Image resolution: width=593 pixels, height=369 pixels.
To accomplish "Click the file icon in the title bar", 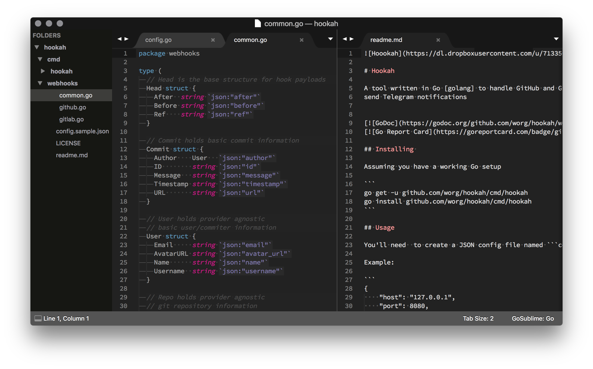I will coord(258,23).
